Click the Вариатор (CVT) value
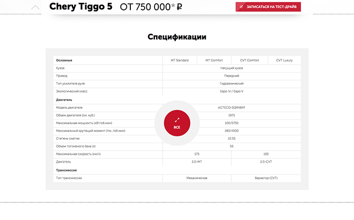This screenshot has width=354, height=220. click(x=266, y=178)
